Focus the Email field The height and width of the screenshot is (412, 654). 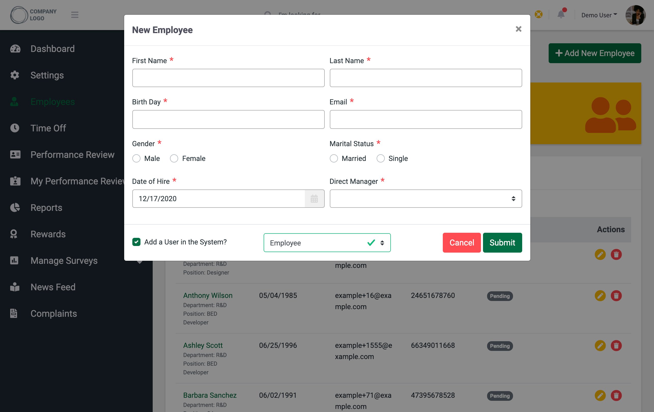pyautogui.click(x=425, y=119)
